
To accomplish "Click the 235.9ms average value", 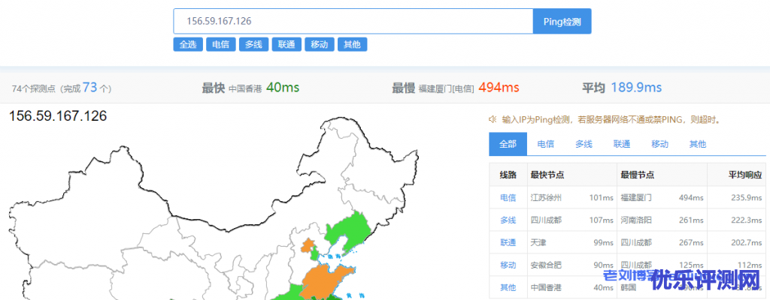I will tap(747, 198).
